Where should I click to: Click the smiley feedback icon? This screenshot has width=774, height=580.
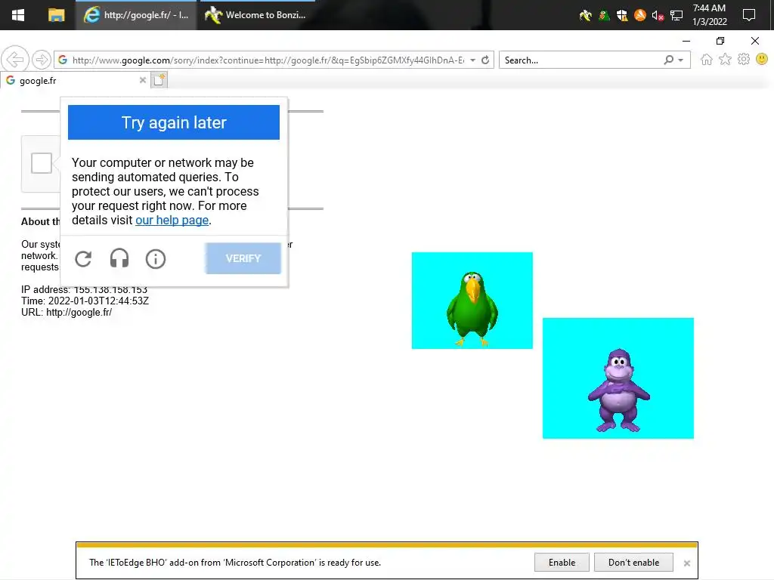point(762,60)
